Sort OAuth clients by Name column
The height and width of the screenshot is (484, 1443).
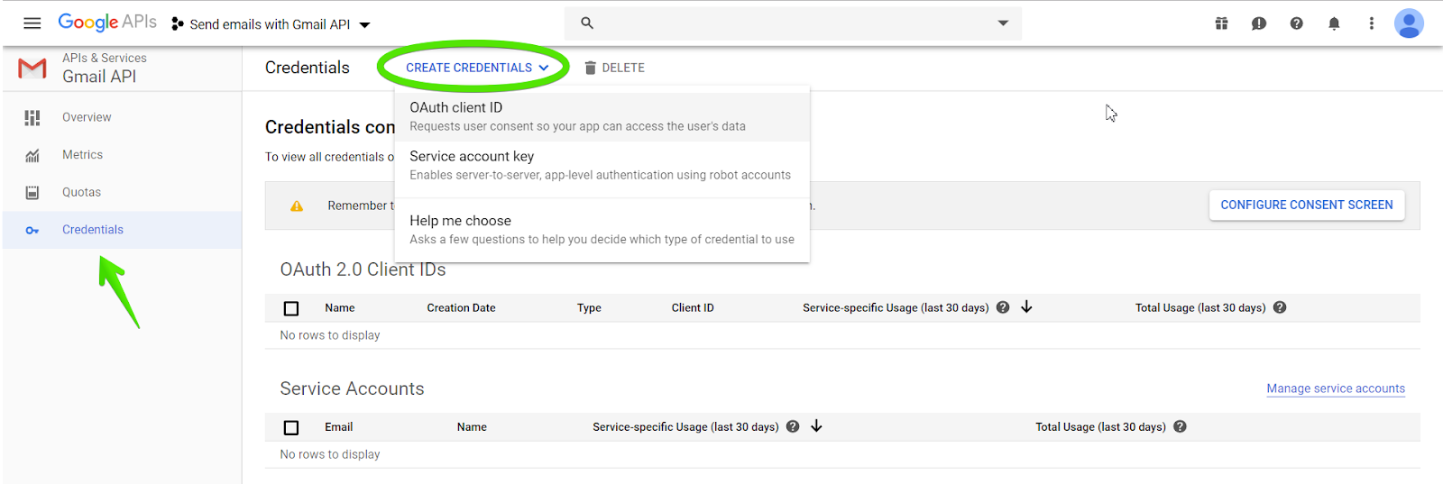coord(340,308)
